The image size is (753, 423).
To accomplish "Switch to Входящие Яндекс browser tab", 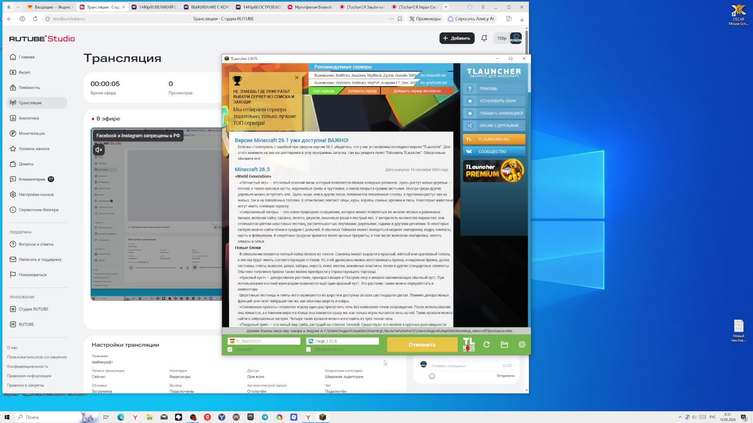I will (50, 7).
